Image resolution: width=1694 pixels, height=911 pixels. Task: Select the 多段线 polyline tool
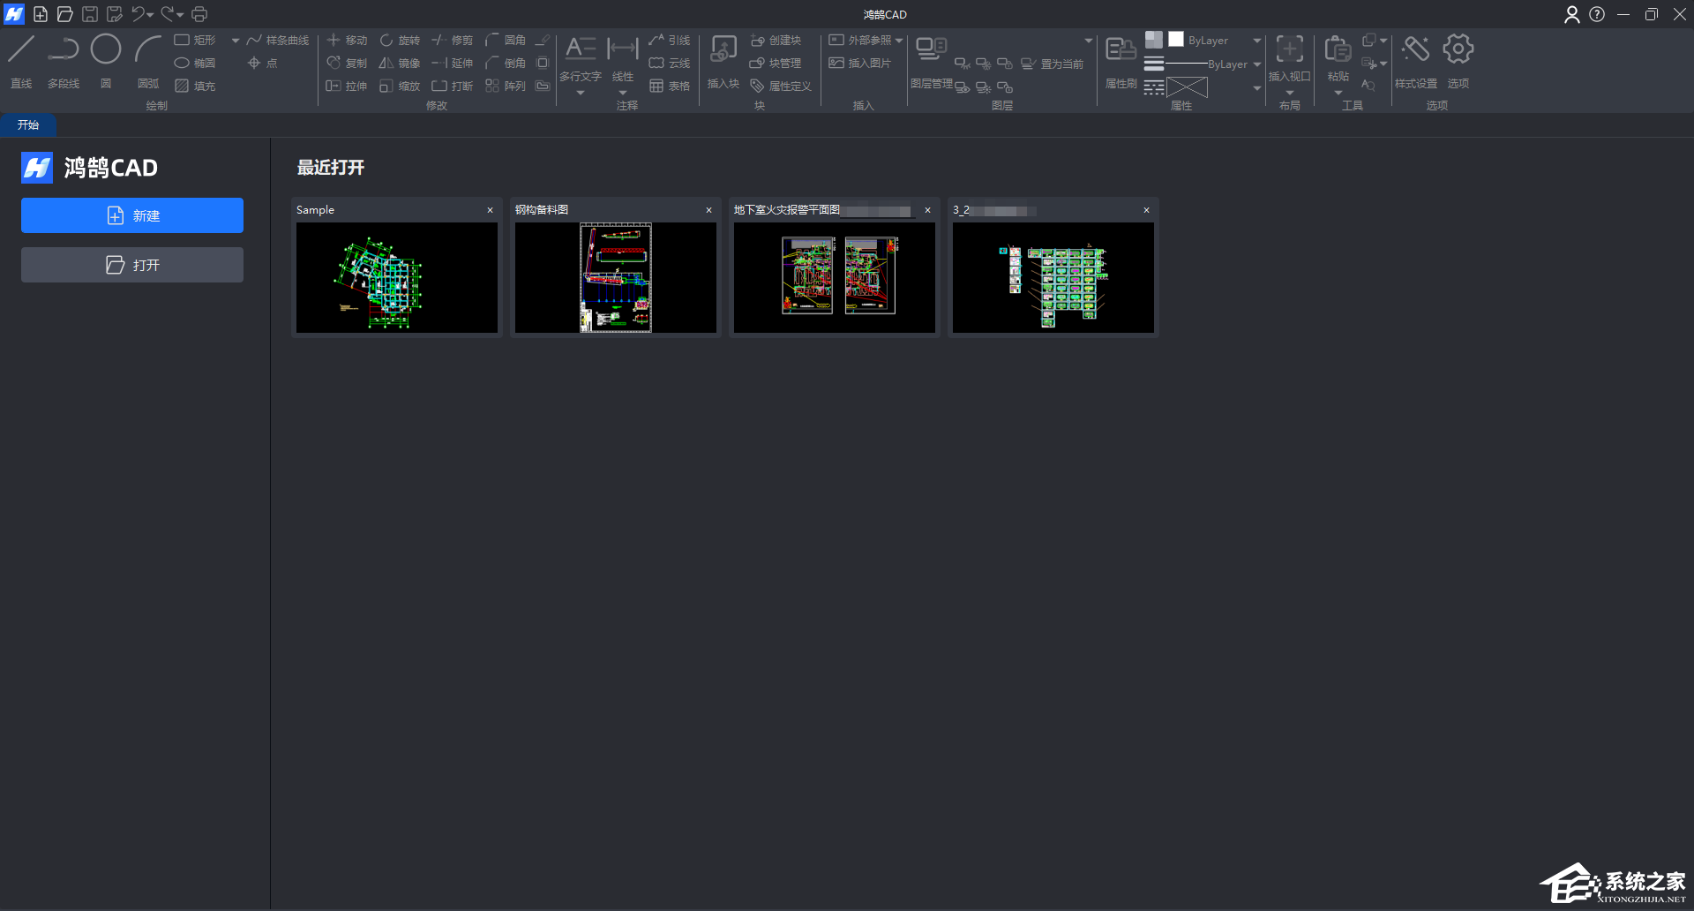pyautogui.click(x=64, y=61)
